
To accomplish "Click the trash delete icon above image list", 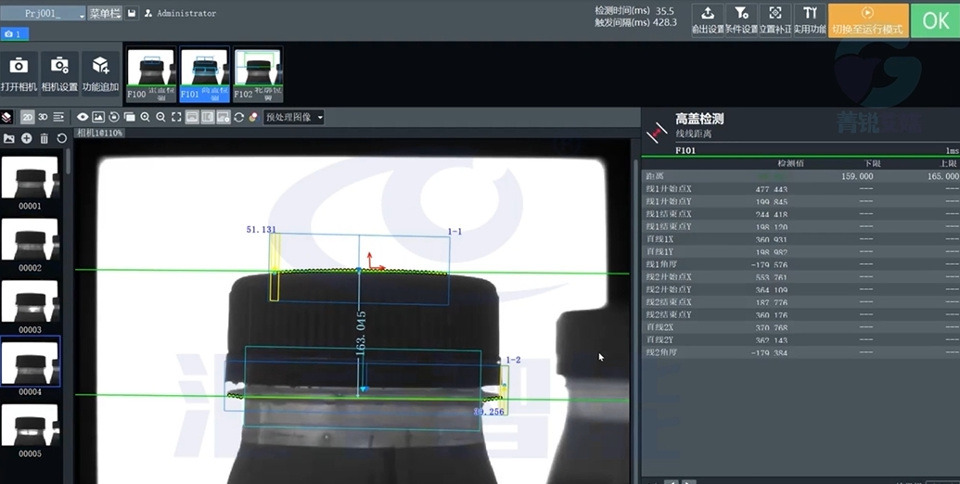I will coord(44,138).
